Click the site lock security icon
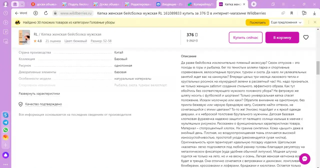 [55, 13]
